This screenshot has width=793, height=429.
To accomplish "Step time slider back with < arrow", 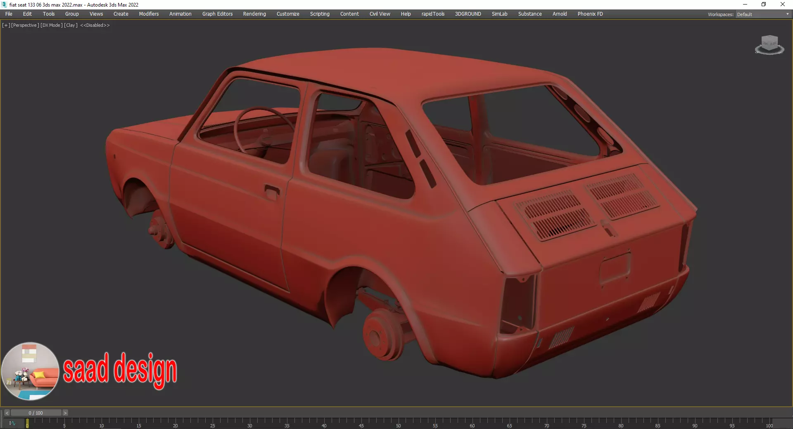I will [7, 413].
